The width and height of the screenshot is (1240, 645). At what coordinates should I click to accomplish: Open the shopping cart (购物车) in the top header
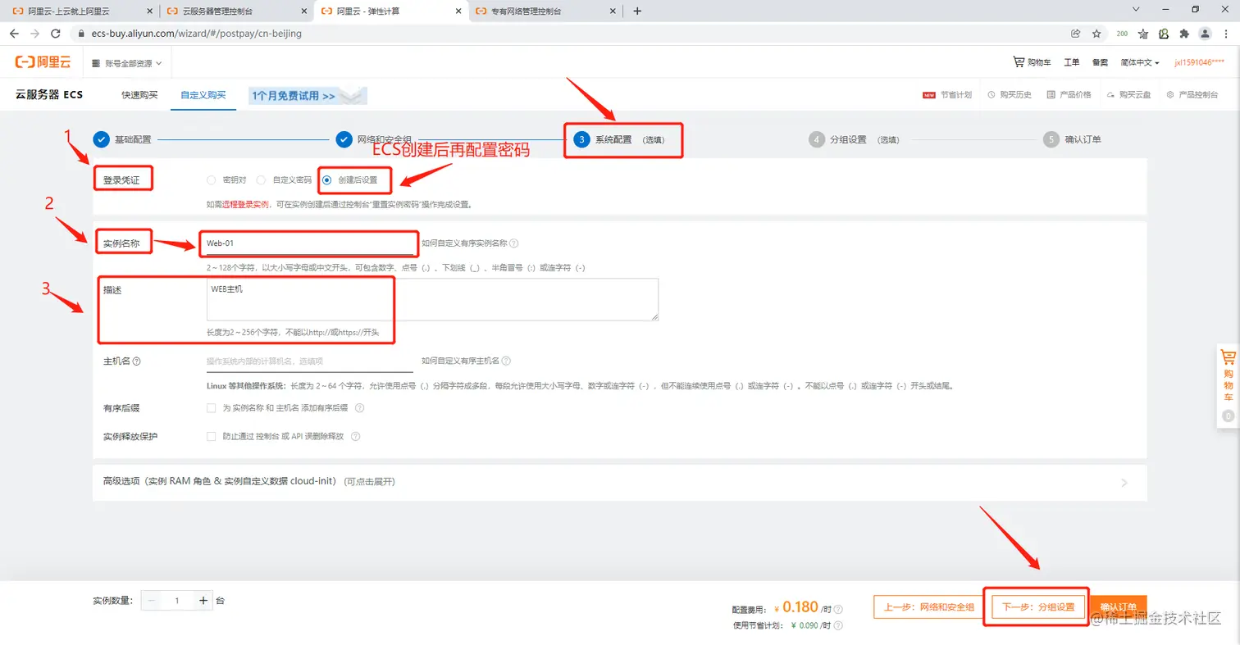point(1032,62)
